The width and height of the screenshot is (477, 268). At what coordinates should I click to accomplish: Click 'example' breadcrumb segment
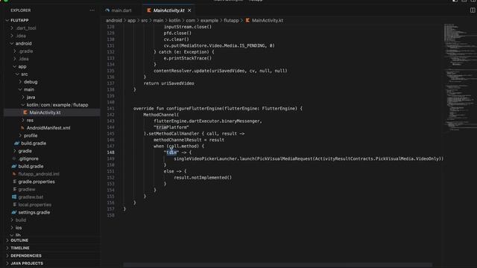(209, 20)
